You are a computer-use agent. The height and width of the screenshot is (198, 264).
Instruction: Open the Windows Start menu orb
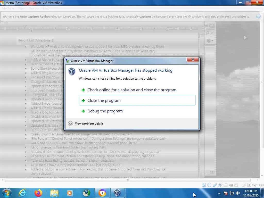(7, 193)
